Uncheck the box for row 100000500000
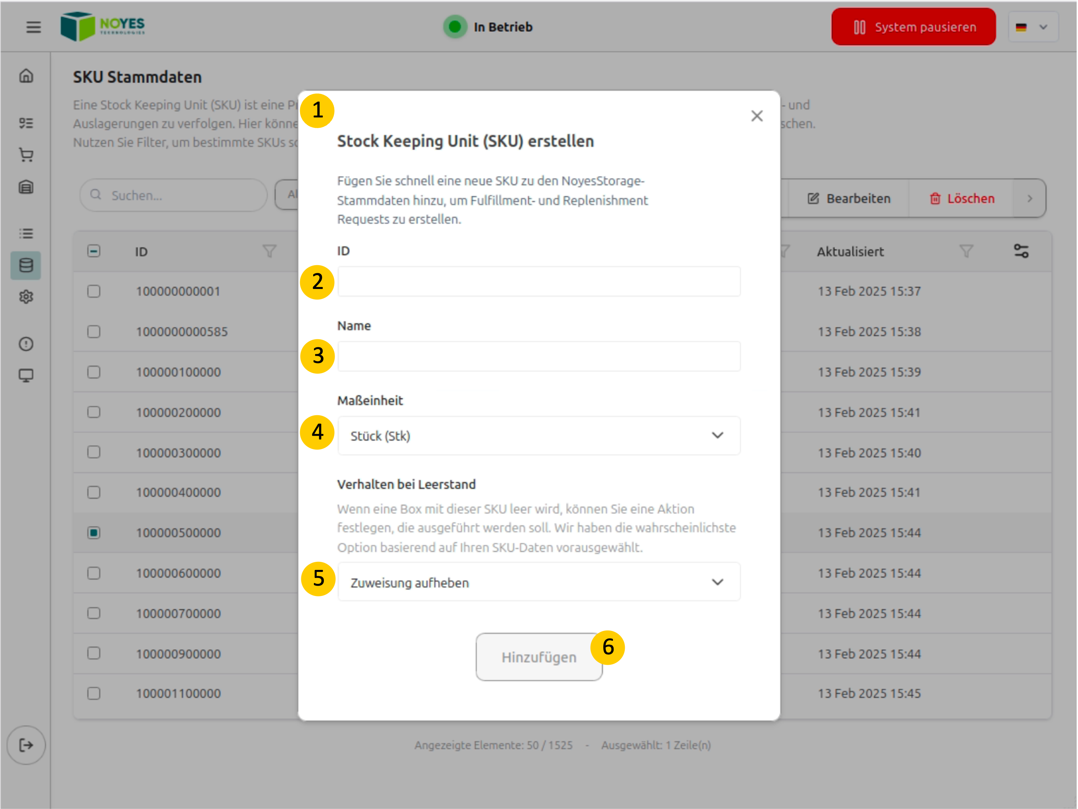This screenshot has width=1078, height=809. 94,533
